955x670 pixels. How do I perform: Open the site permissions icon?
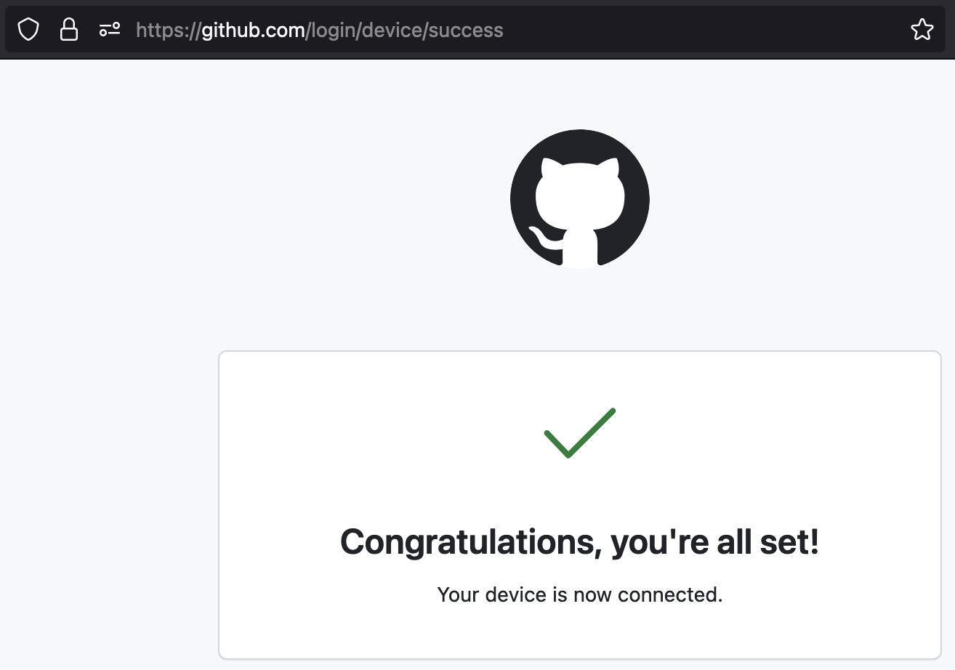coord(110,30)
